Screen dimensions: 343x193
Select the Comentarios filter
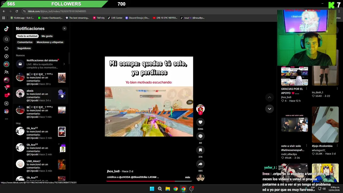25,42
